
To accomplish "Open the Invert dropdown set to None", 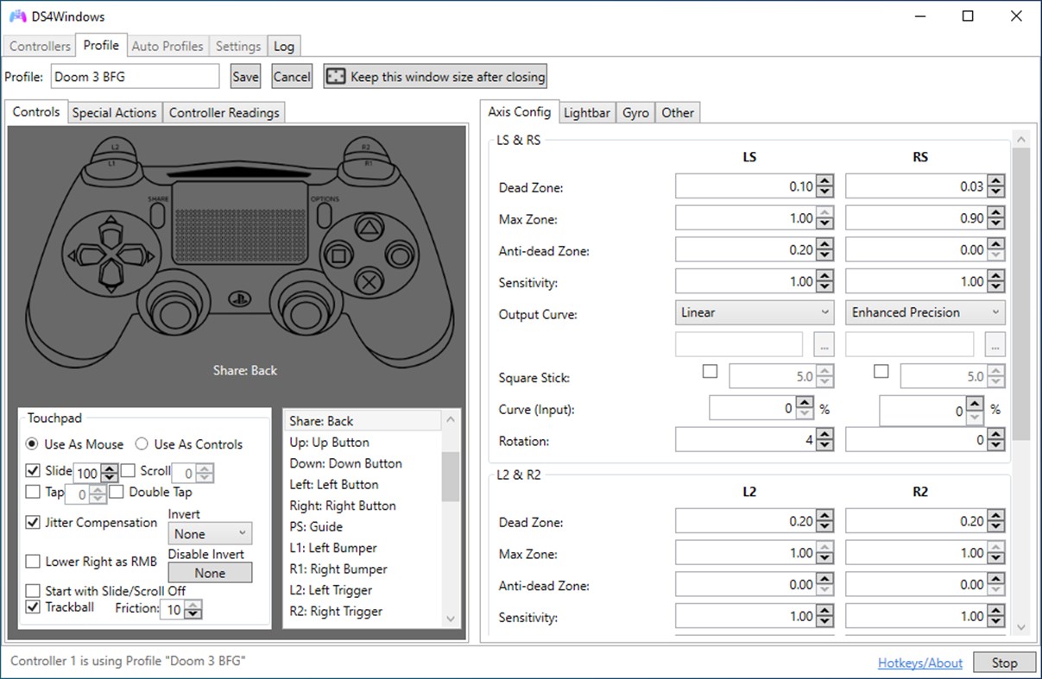I will point(209,533).
